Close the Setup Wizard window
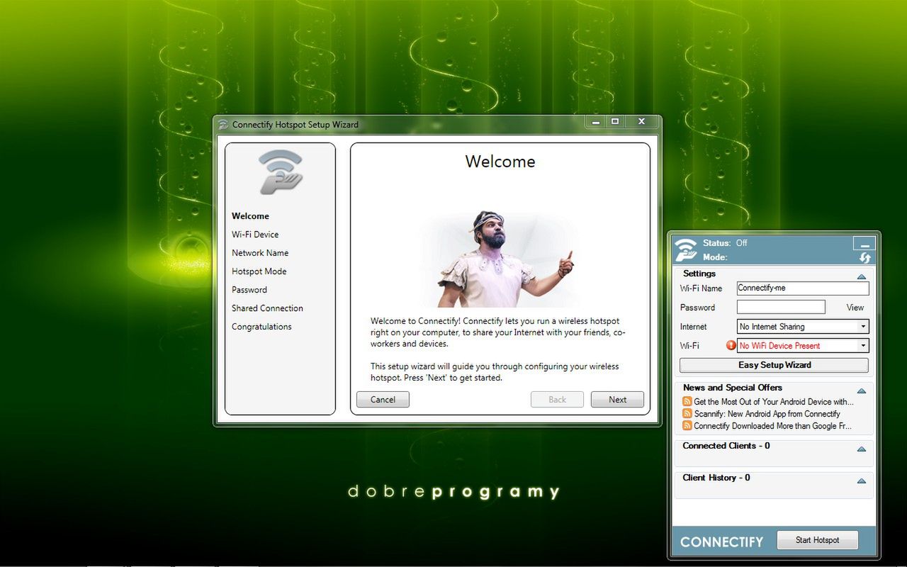This screenshot has width=907, height=567. coord(641,122)
